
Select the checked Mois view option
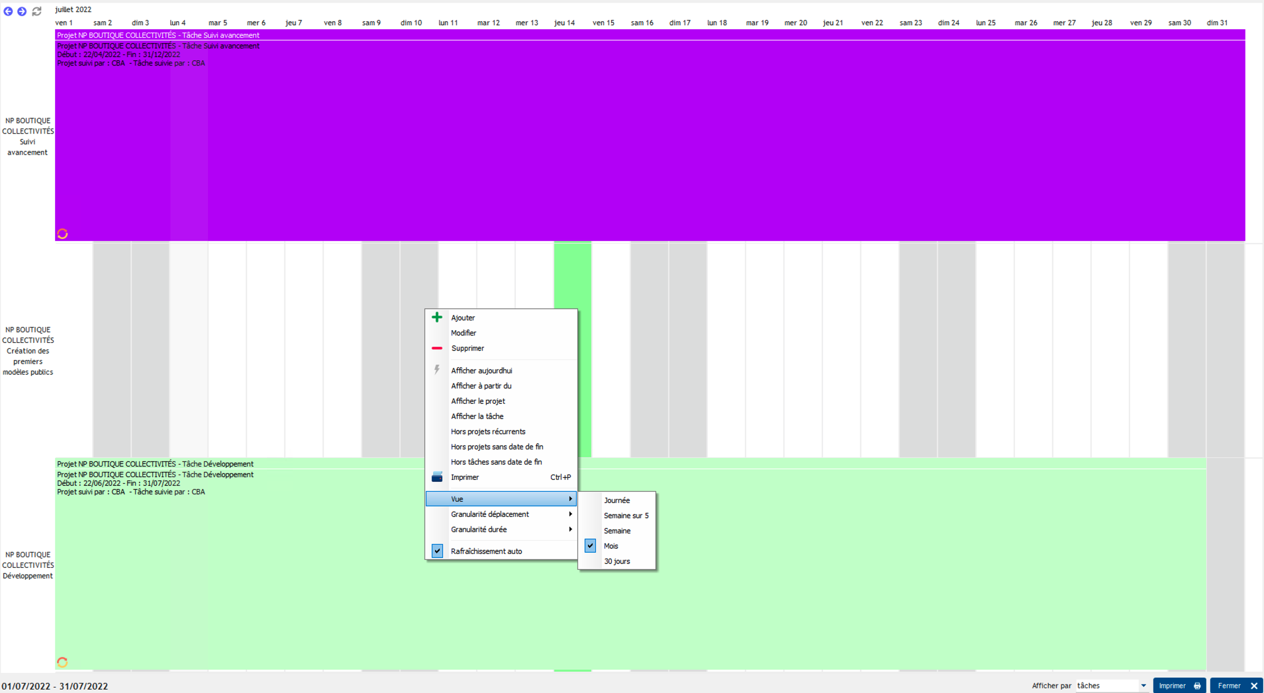point(611,546)
